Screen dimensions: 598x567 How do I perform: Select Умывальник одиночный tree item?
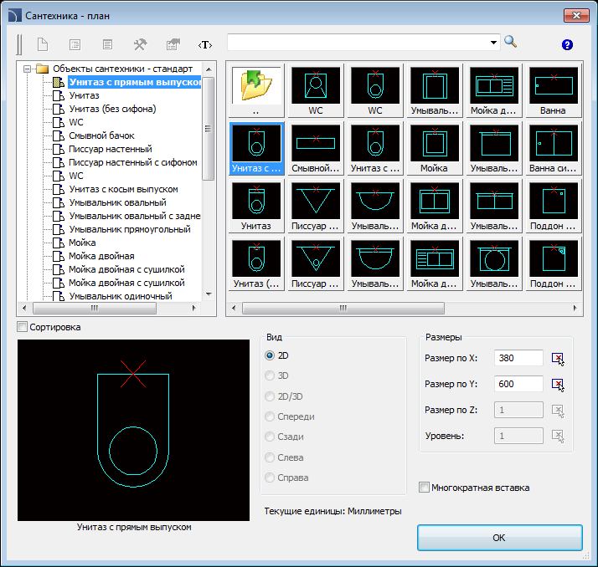(121, 296)
